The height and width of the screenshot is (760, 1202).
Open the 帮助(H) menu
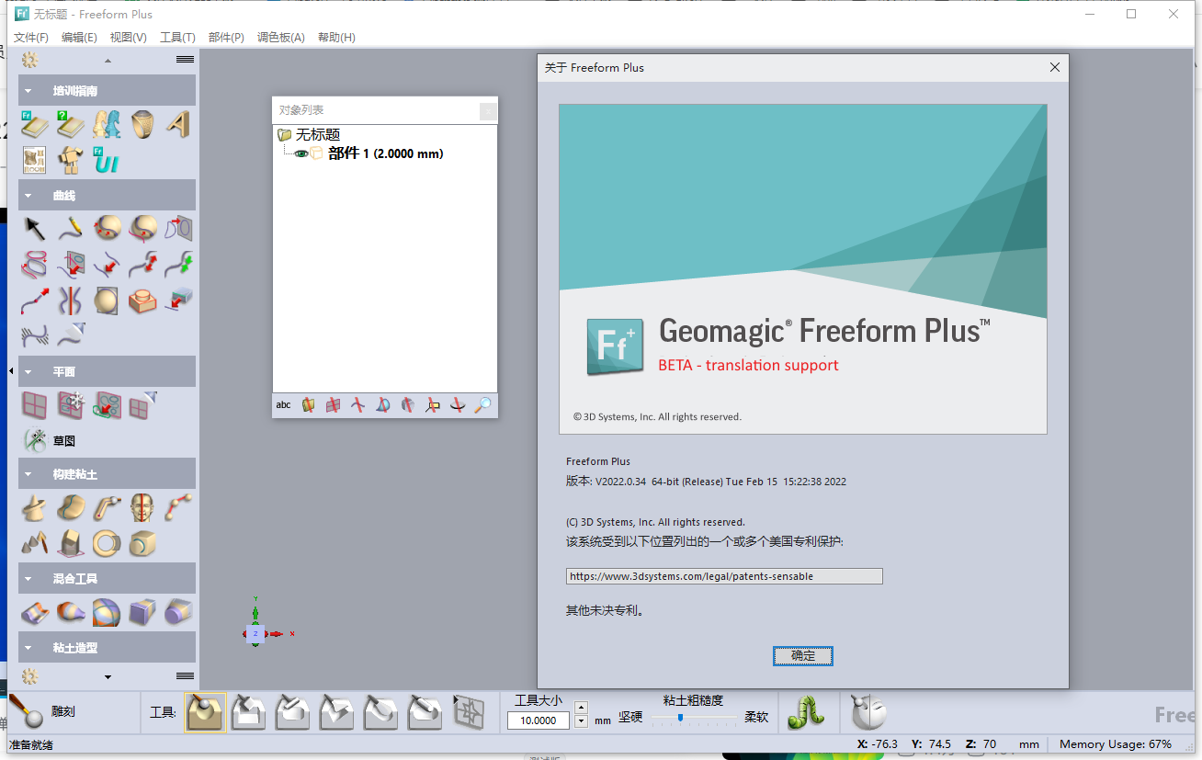(336, 38)
